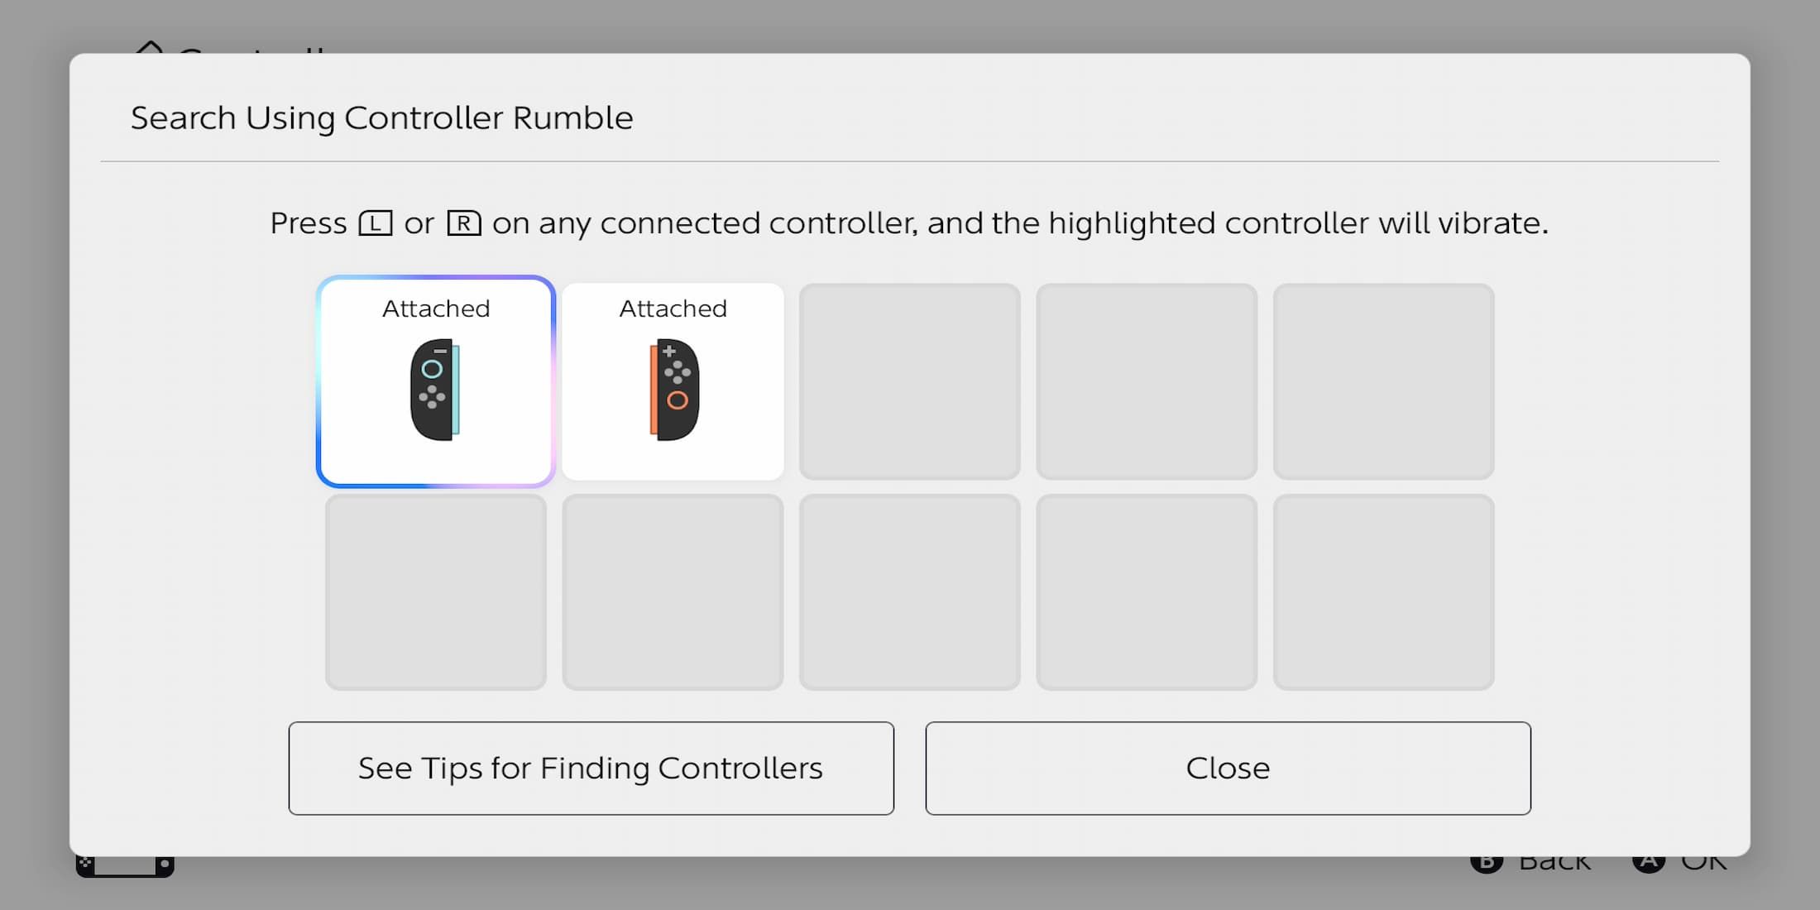Select the blue left Joy-Con icon

tap(435, 390)
